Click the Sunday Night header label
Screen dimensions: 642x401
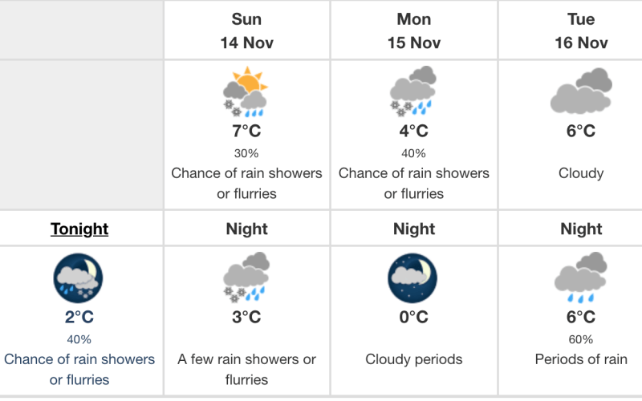[246, 229]
